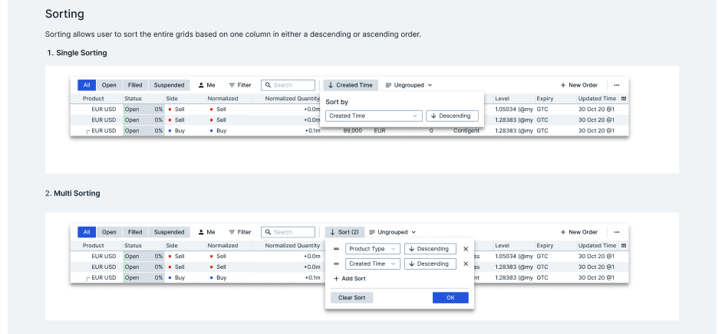Click the Me person icon in Multi Sorting toolbar
This screenshot has height=334, width=725.
click(x=201, y=232)
